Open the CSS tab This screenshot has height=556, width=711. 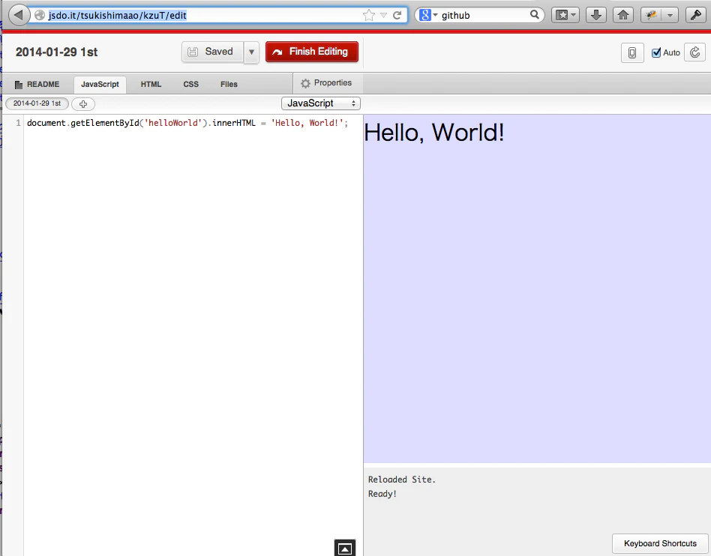coord(191,84)
